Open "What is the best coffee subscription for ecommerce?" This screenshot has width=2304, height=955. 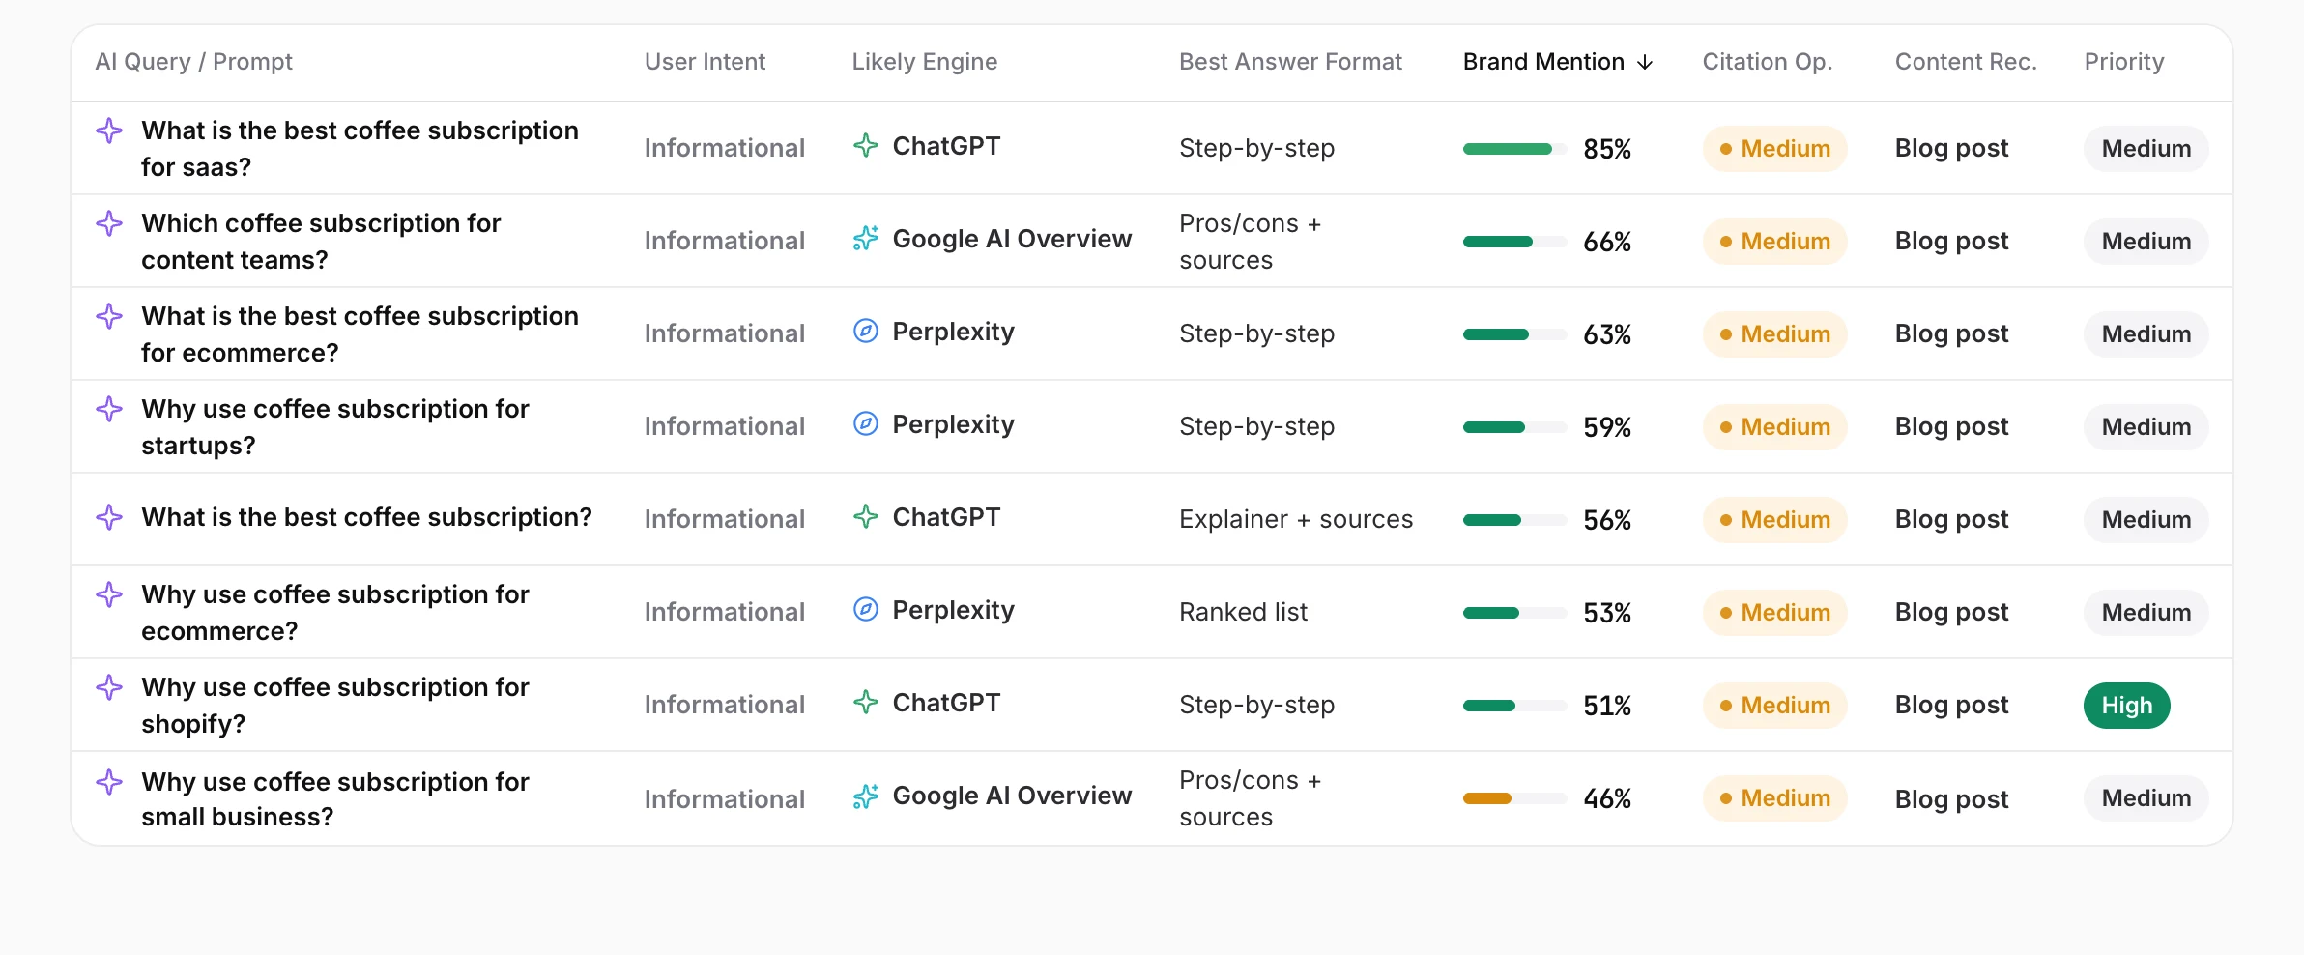click(360, 334)
